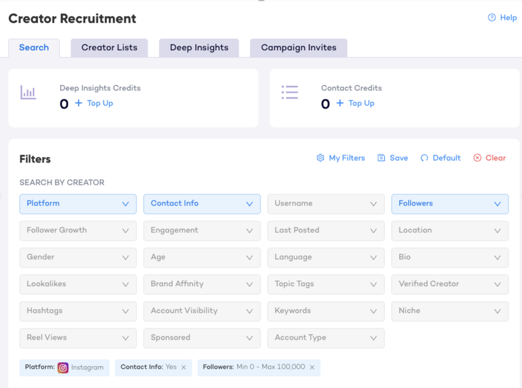The image size is (522, 388).
Task: Open the Campaign Invites tab
Action: (x=299, y=48)
